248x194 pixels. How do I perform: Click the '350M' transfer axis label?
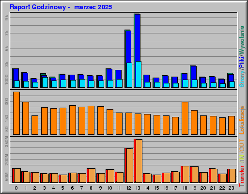(7, 142)
